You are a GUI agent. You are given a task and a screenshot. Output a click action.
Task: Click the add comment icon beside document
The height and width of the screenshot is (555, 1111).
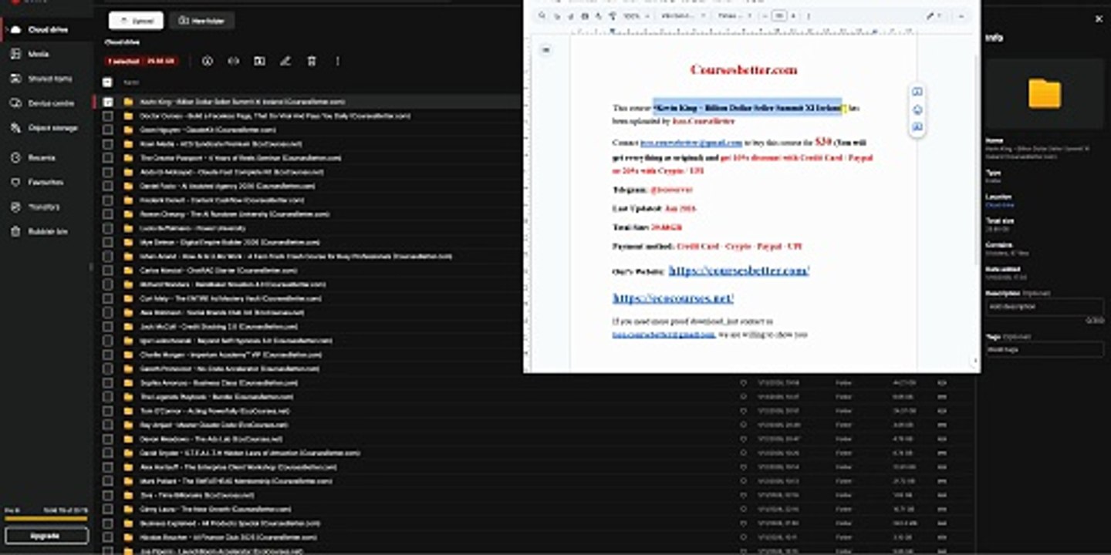917,92
